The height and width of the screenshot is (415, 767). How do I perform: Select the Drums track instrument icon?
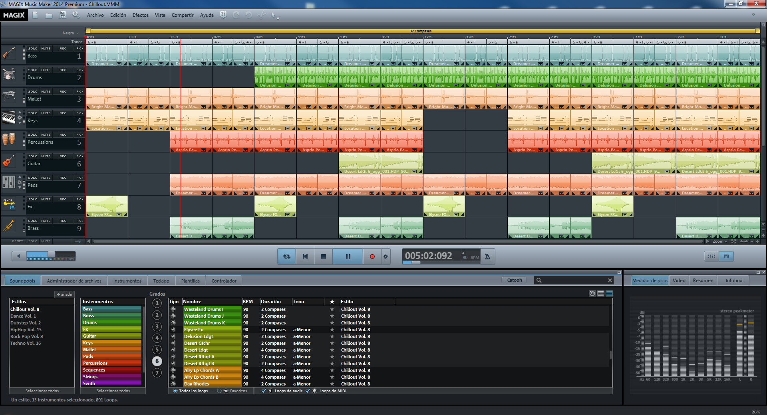[x=9, y=75]
